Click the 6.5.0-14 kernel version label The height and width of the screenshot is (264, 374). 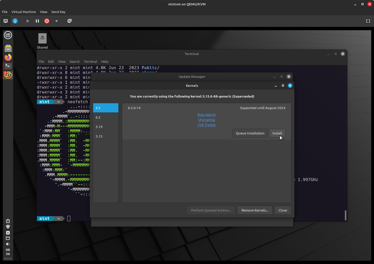[134, 108]
